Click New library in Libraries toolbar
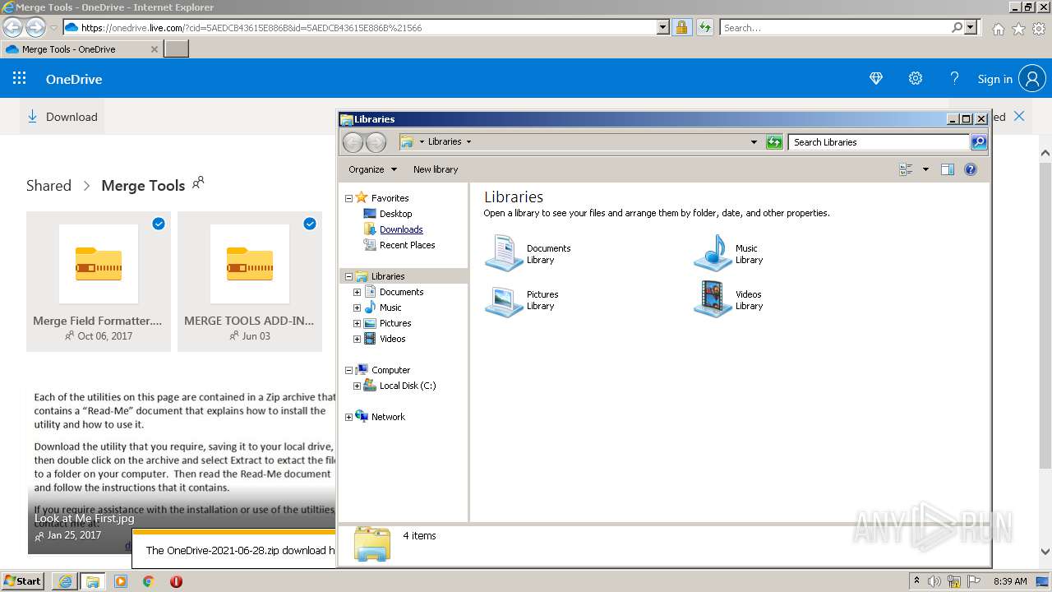This screenshot has height=592, width=1052. click(436, 169)
